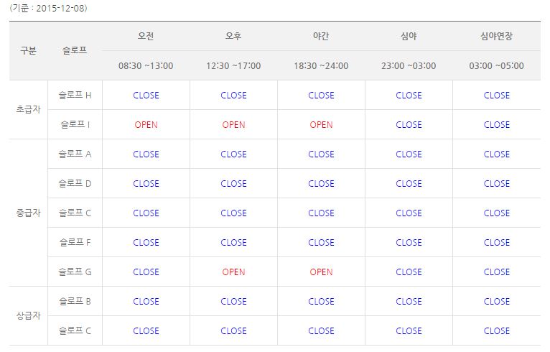Click the 슬로프 column header
This screenshot has height=352, width=550.
(75, 51)
